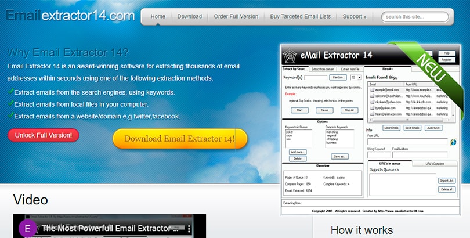470x238 pixels.
Task: Click Save as... under Complete Keywords
Action: pos(339,157)
